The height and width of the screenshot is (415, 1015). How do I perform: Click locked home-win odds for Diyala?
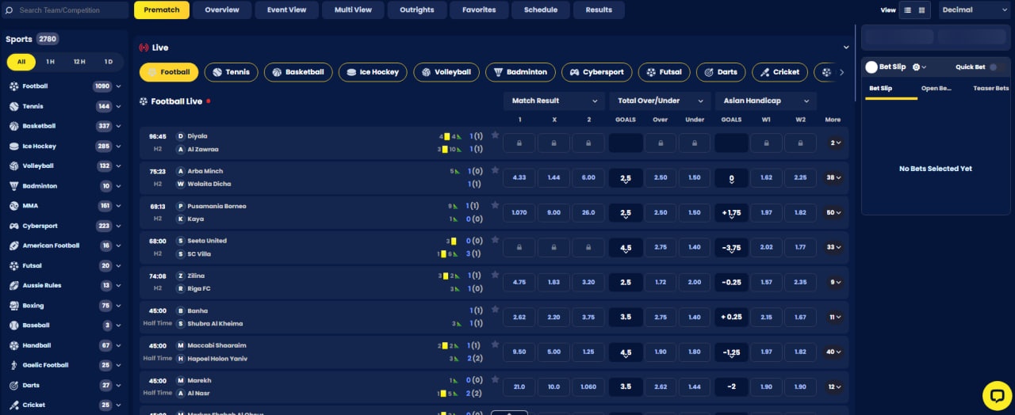click(x=519, y=143)
